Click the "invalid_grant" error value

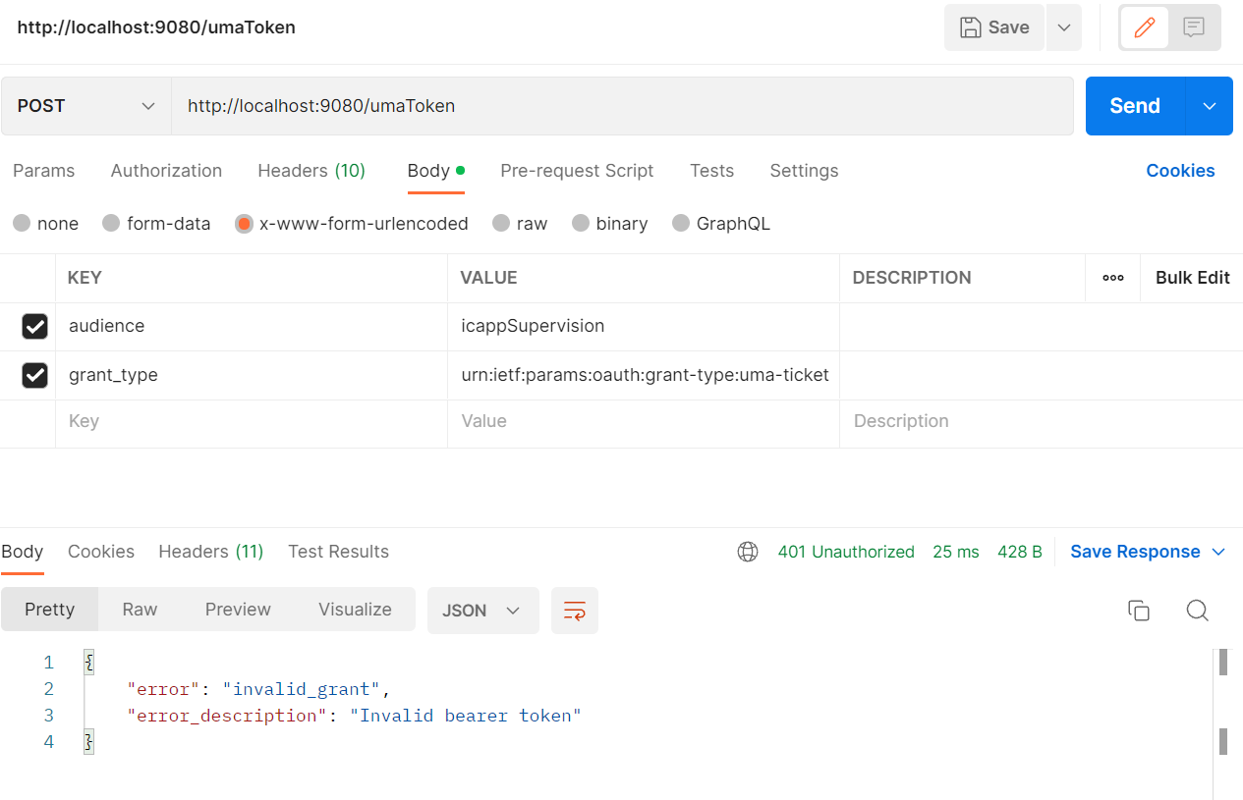[301, 689]
